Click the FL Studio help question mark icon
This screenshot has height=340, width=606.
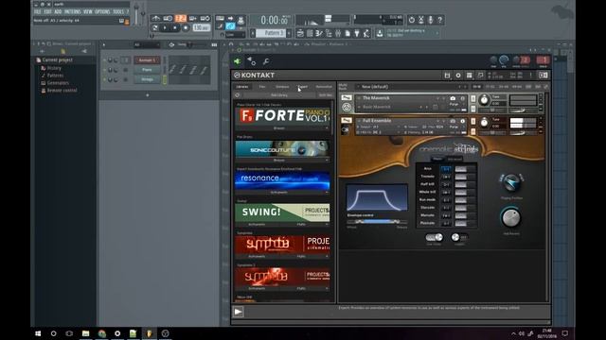pyautogui.click(x=439, y=20)
